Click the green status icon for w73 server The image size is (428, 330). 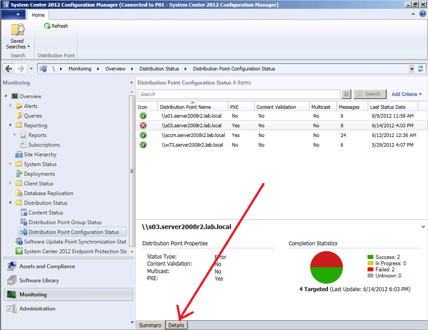tap(143, 145)
